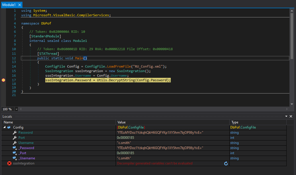Click the refresh icon for ssoIntegration
The image size is (296, 175).
pyautogui.click(x=226, y=163)
